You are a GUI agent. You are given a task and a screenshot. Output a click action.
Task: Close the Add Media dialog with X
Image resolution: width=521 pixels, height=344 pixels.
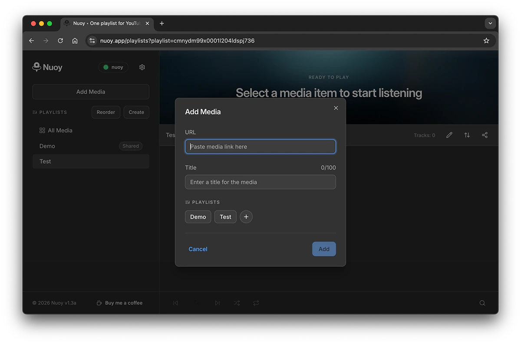(x=336, y=108)
